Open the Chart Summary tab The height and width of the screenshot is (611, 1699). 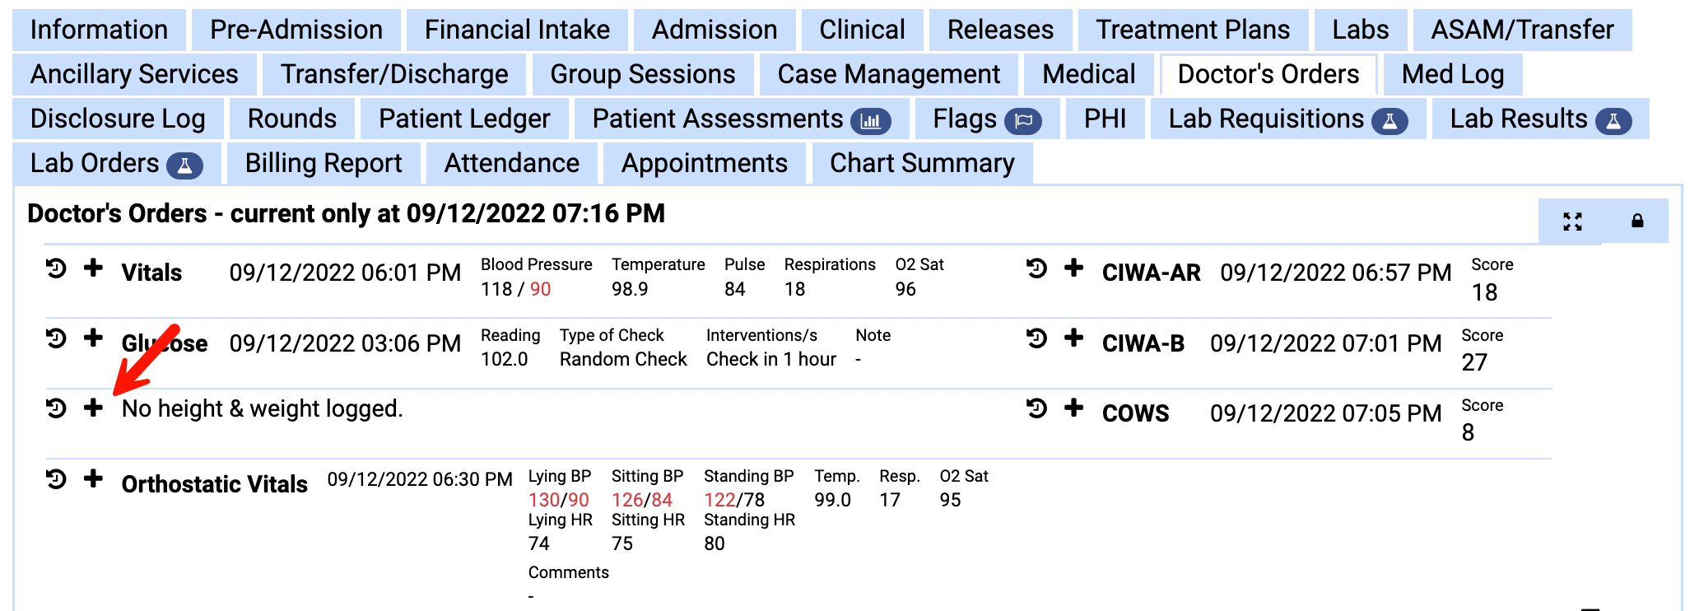tap(921, 163)
